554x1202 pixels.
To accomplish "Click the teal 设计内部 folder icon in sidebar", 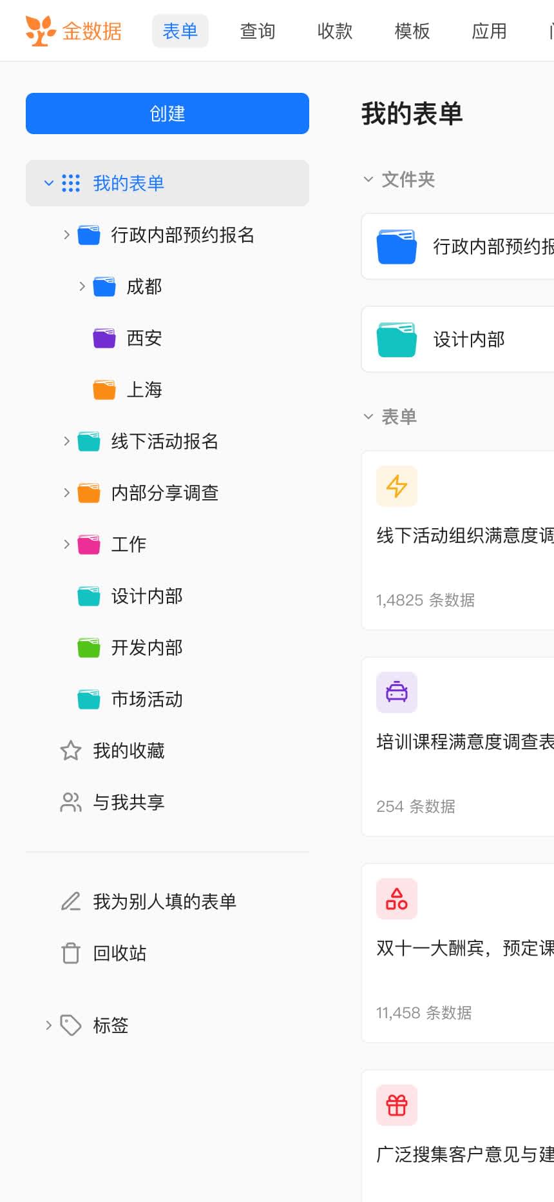I will [89, 596].
